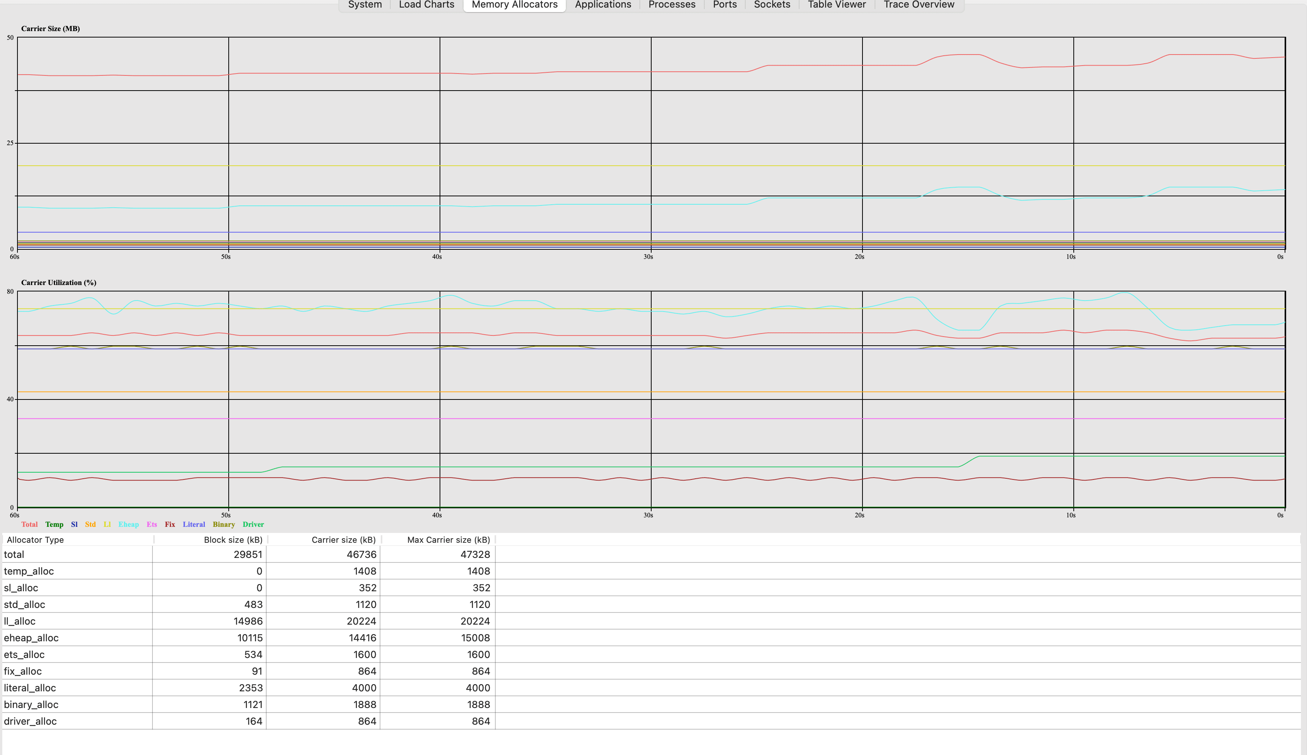Screen dimensions: 1307x755
Task: Select the total allocator row
Action: tap(14, 555)
